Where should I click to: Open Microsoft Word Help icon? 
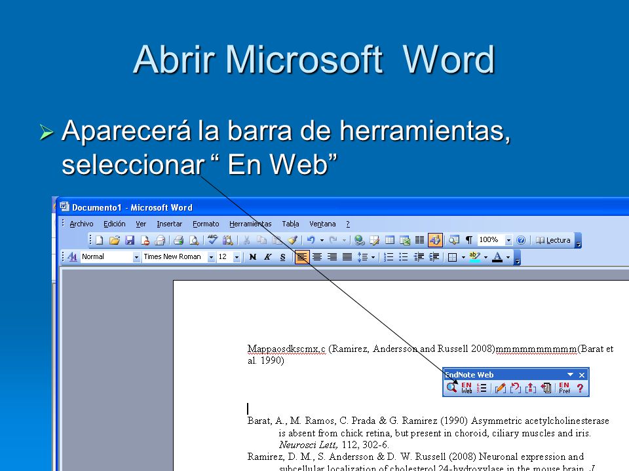point(521,240)
